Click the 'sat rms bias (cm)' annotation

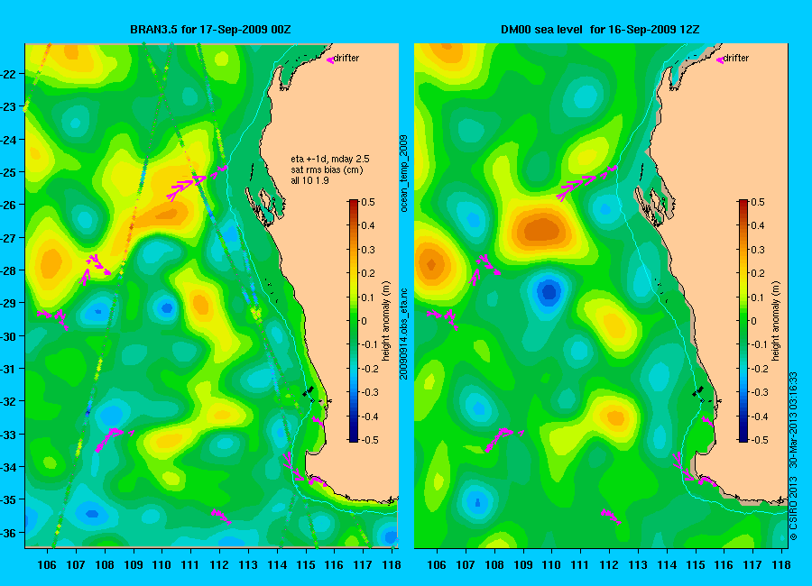[x=327, y=169]
